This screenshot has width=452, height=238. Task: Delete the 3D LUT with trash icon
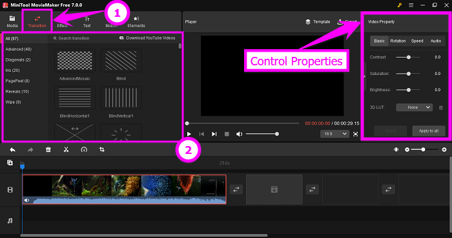click(441, 107)
